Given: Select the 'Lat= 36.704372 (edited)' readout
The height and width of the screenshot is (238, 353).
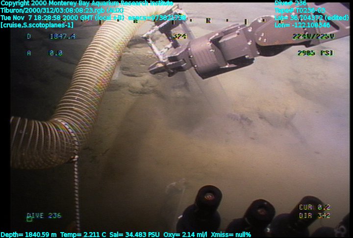Looking at the screenshot, I should (311, 18).
